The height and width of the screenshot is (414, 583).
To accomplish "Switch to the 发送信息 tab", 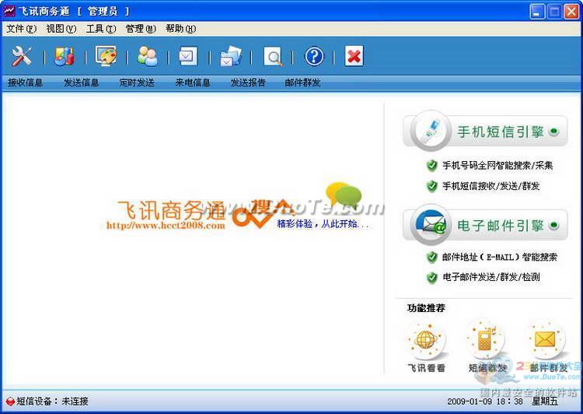I will 81,82.
